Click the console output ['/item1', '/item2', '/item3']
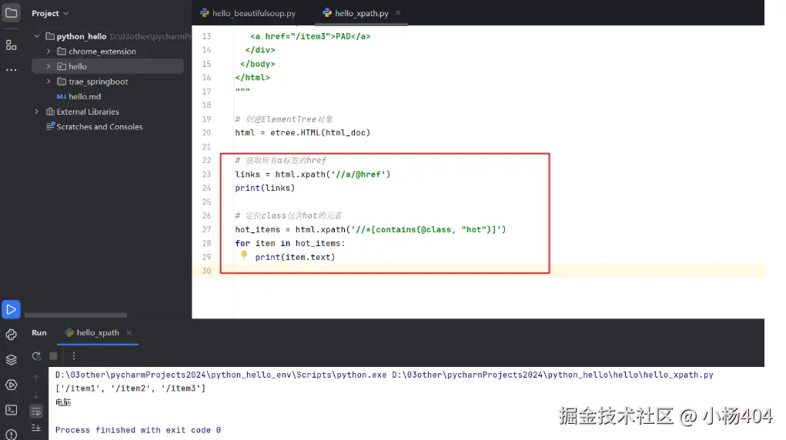Screen dimensions: 786x440 click(130, 388)
